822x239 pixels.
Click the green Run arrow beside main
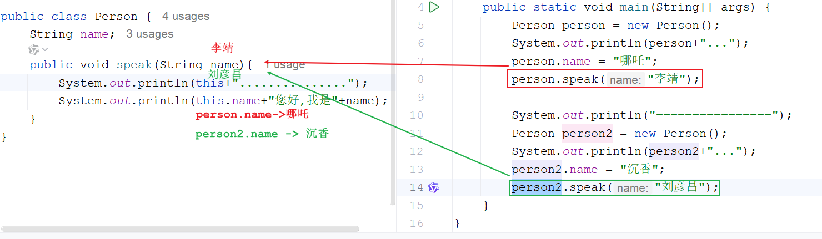pyautogui.click(x=434, y=7)
